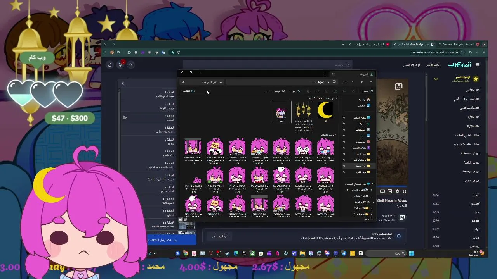Open the Explorer new-item button

367,91
